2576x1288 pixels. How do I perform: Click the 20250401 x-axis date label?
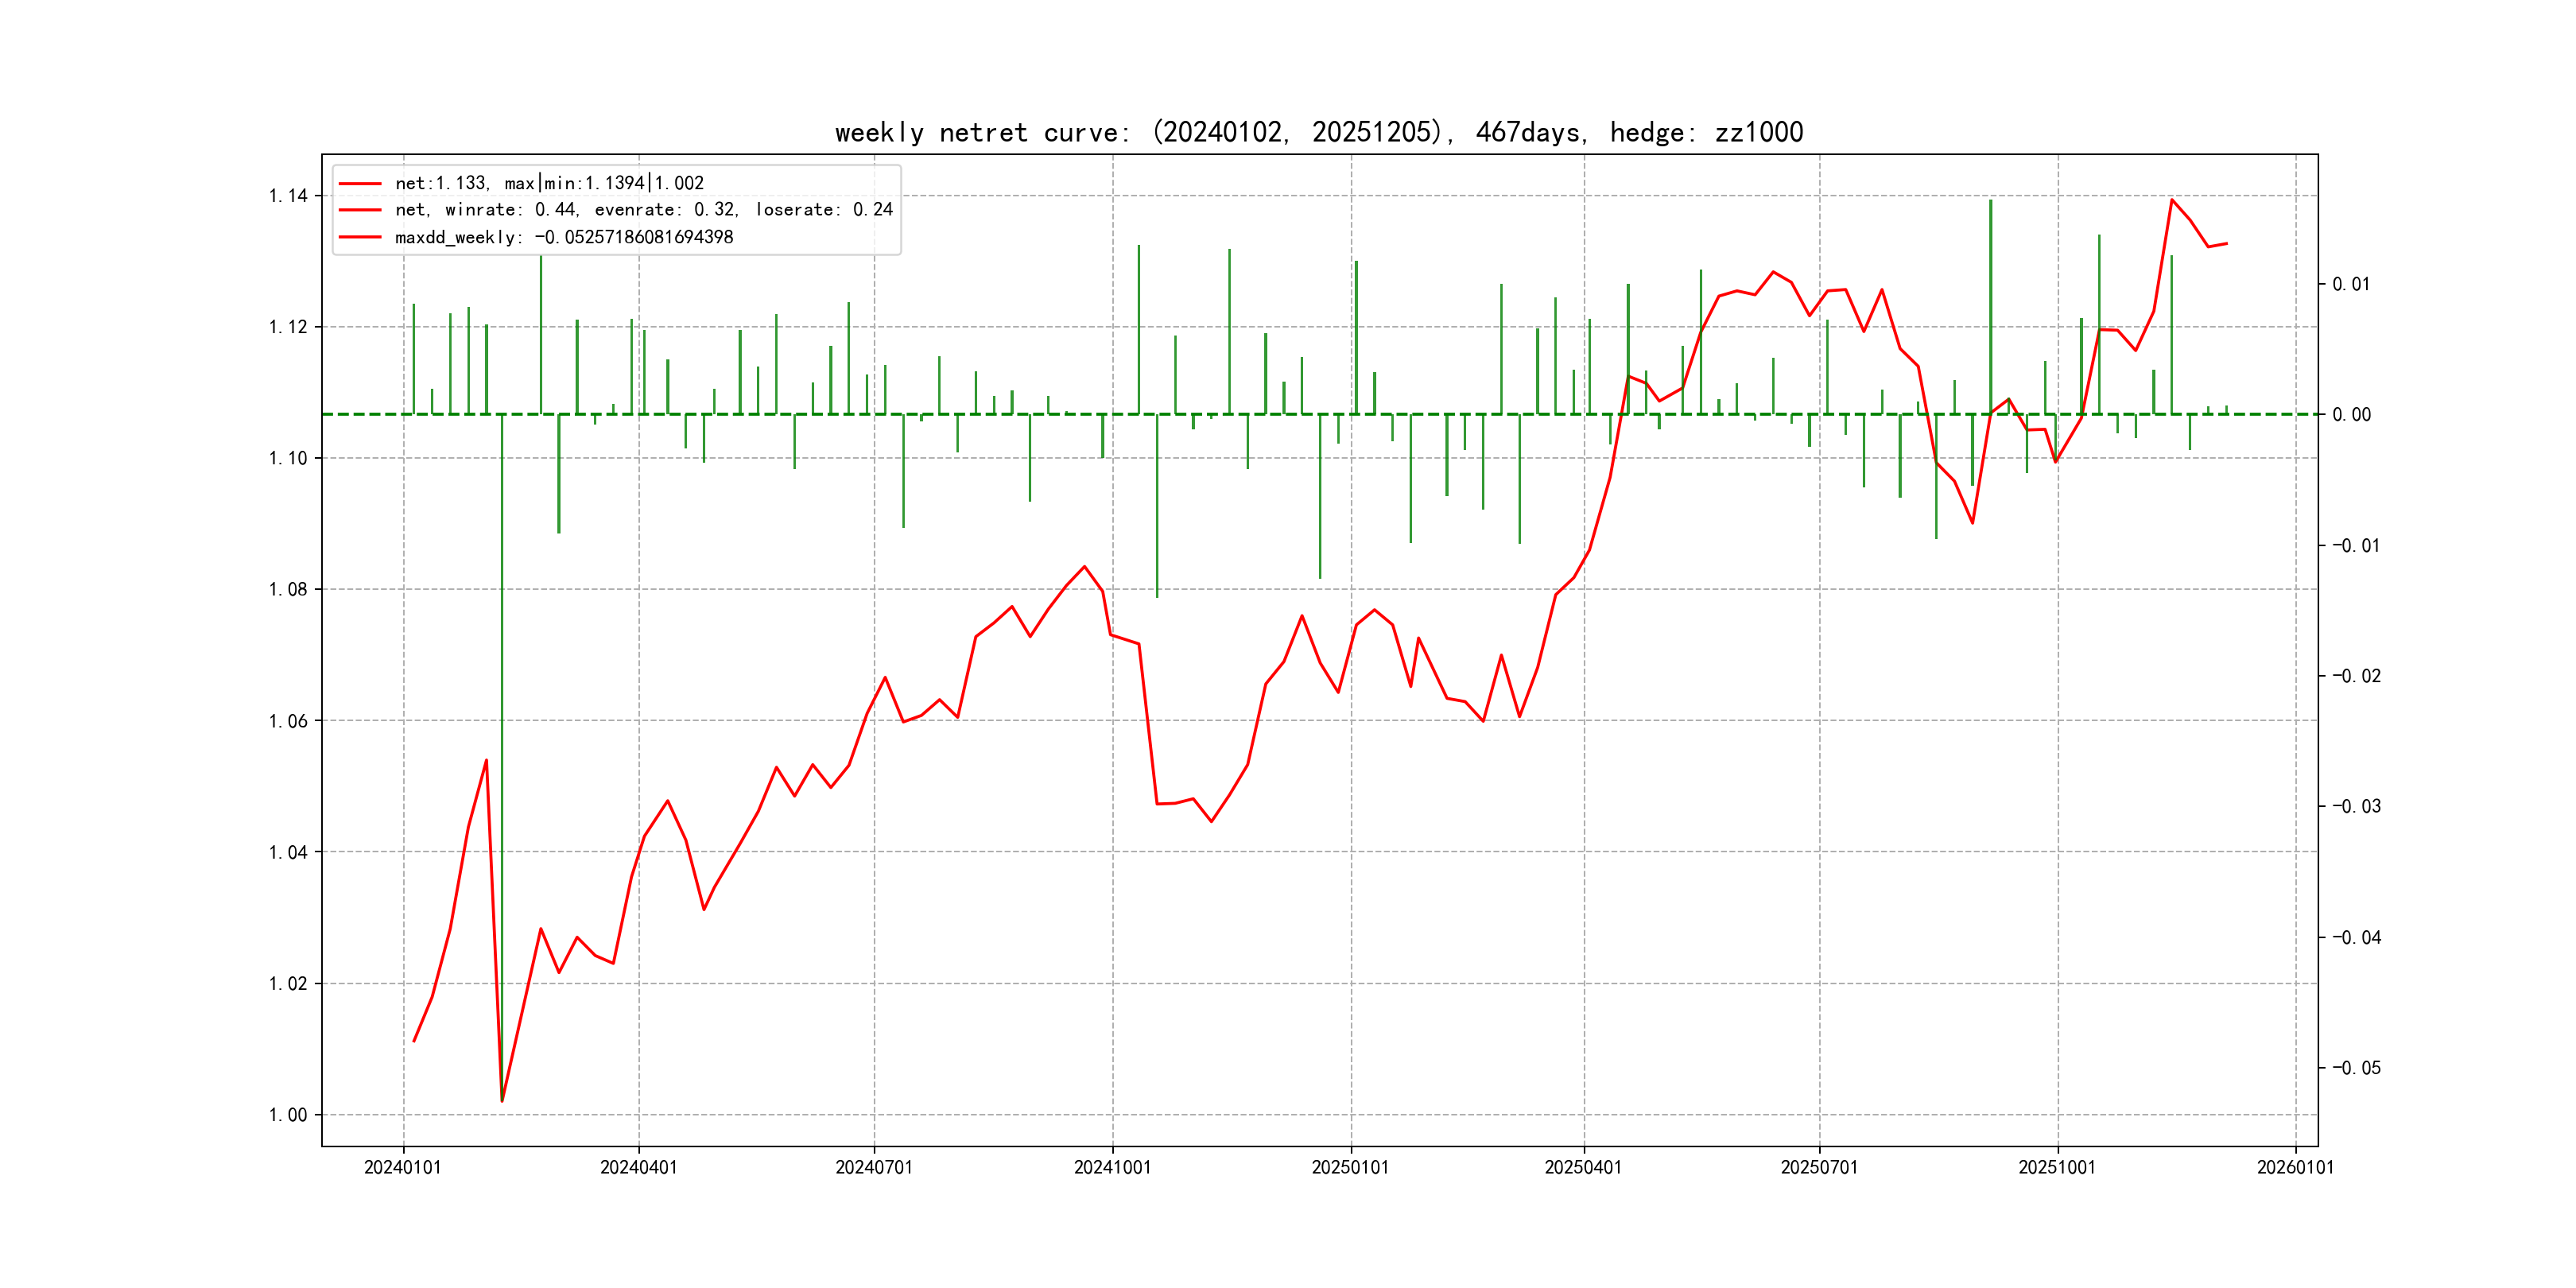(x=1583, y=1168)
